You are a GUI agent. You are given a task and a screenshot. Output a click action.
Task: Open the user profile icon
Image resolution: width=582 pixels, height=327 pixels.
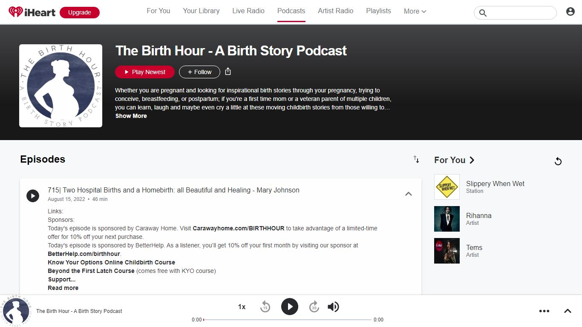coord(570,12)
